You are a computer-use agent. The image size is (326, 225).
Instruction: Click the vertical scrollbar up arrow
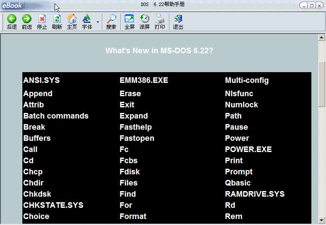(321, 37)
